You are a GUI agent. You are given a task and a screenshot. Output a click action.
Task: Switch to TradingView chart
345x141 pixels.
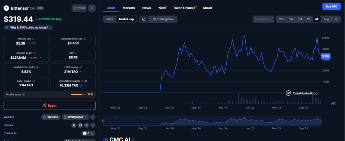click(163, 19)
